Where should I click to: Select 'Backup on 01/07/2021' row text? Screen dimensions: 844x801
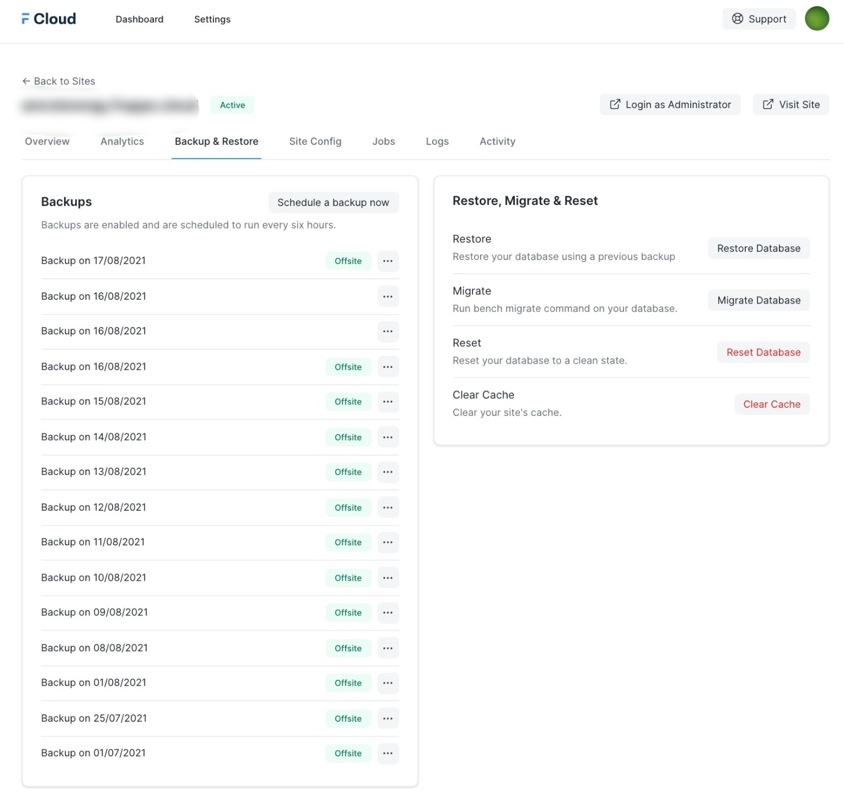(x=94, y=753)
